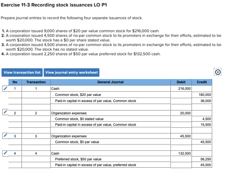Select the 45,500 debit cell in entry 3
The height and width of the screenshot is (178, 241).
click(181, 136)
